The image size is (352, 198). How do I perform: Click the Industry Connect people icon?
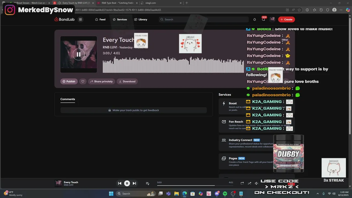point(224,140)
